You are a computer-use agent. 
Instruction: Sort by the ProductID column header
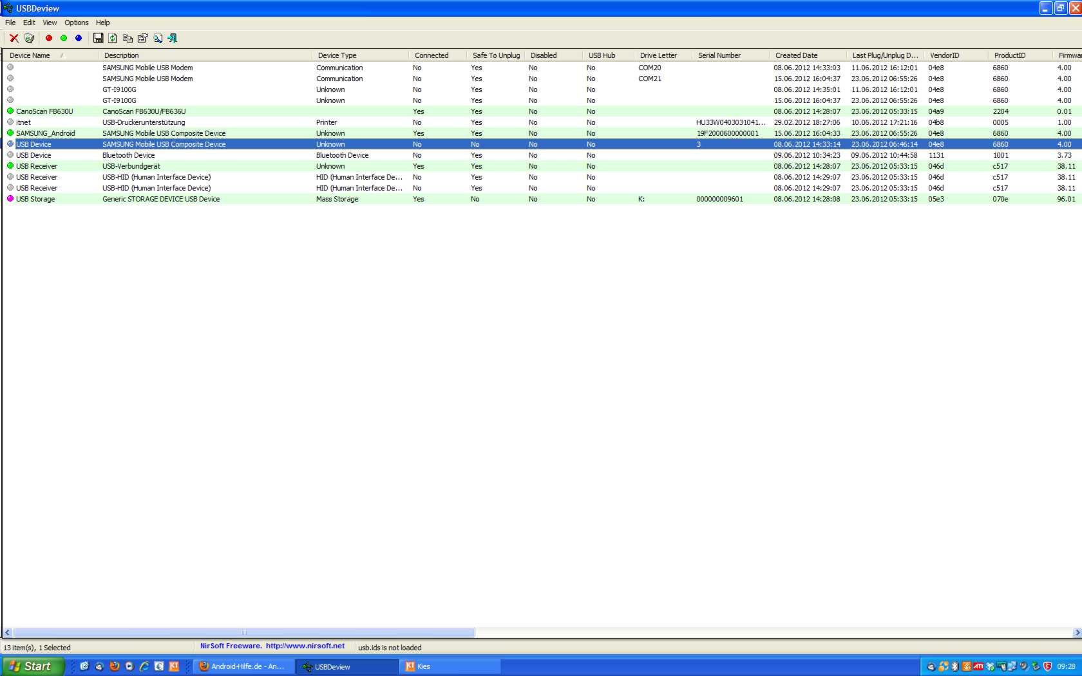1020,55
